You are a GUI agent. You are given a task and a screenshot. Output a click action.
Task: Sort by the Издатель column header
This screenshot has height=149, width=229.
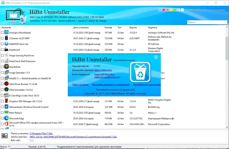click(x=153, y=27)
